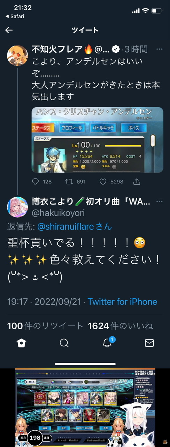Image resolution: width=170 pixels, height=447 pixels.
Task: Open Shiranui Flare's profile avatar
Action: [x=17, y=55]
